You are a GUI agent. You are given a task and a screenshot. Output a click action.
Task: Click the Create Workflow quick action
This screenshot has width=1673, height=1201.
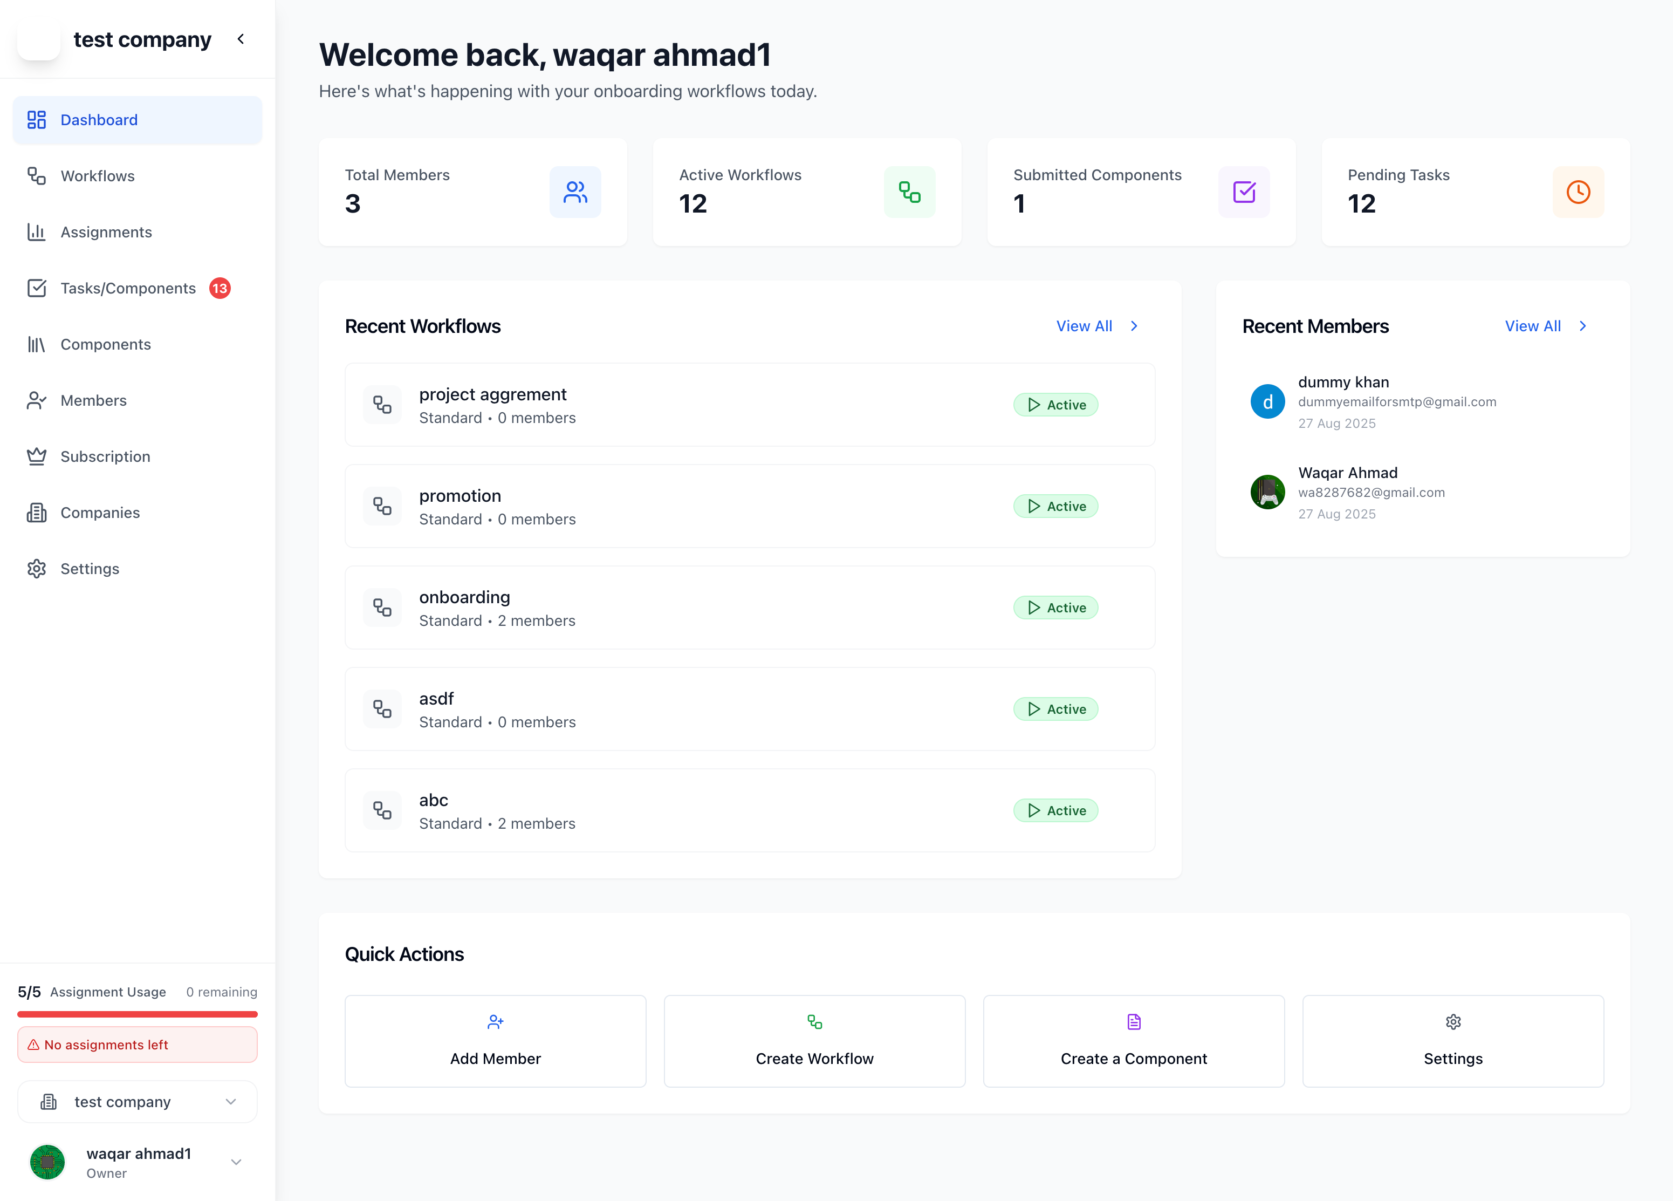(814, 1042)
